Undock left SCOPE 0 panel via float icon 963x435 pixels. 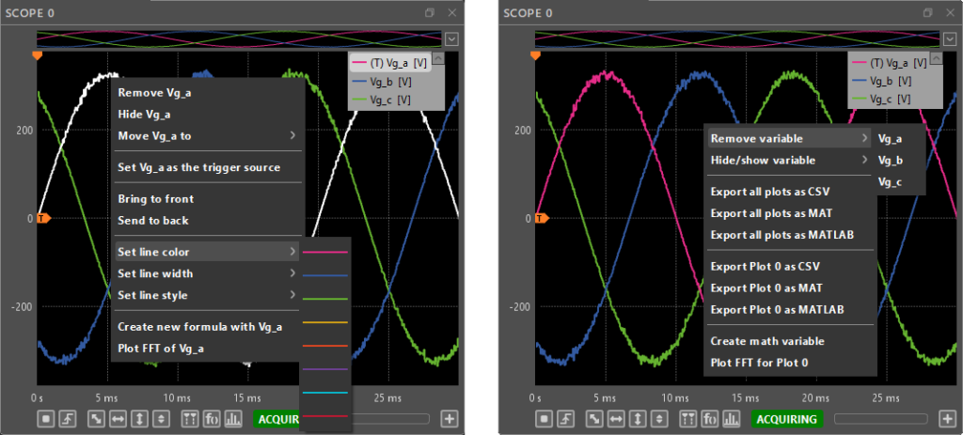(429, 13)
